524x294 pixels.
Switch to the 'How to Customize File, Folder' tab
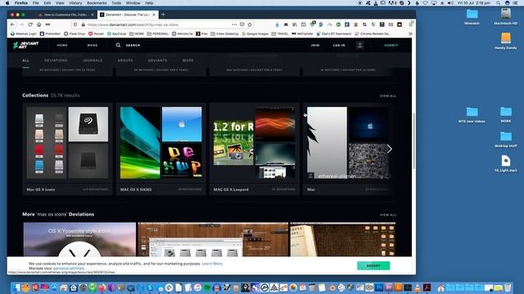(65, 15)
